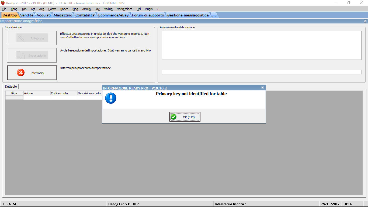The width and height of the screenshot is (368, 207).
Task: Open the Lav menu
Action: (97, 9)
